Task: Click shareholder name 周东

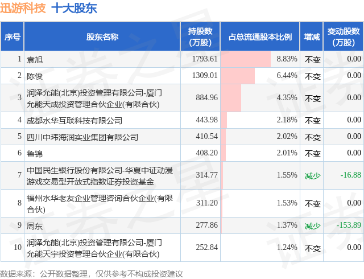Action: (x=35, y=225)
